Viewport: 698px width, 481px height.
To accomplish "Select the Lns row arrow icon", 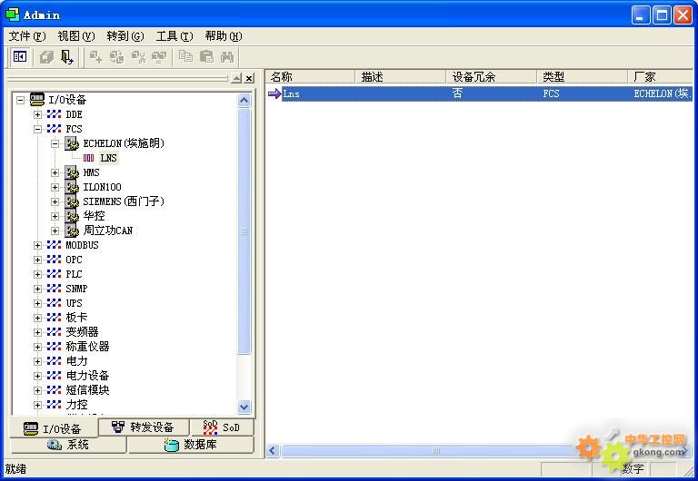I will coord(274,93).
